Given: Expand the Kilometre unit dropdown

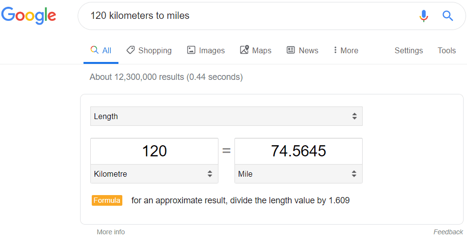Looking at the screenshot, I should [154, 174].
